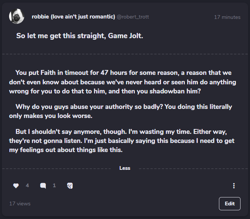The image size is (250, 219).
Task: Click the display name robbie (love ain't just romantic)
Action: point(73,17)
